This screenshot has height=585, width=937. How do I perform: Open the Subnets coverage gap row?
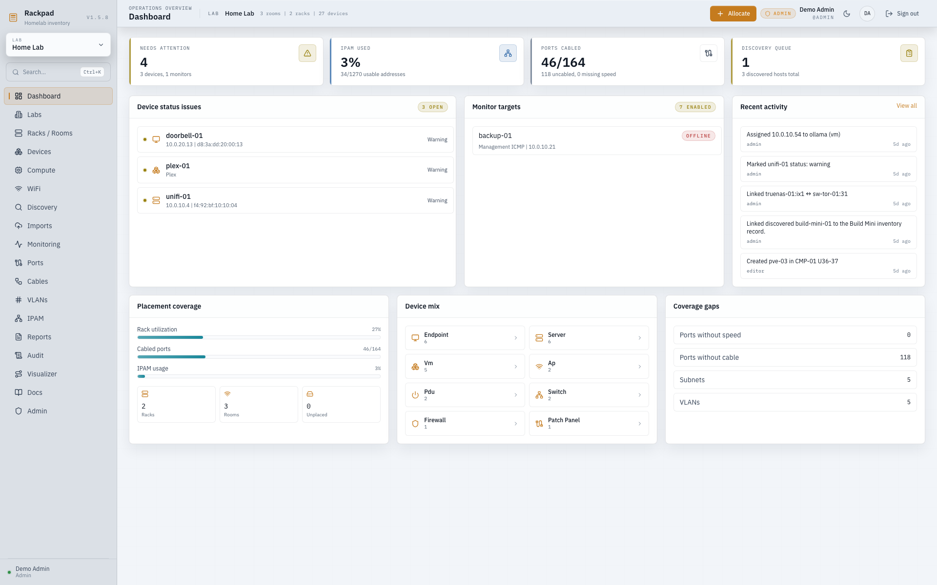click(x=795, y=380)
